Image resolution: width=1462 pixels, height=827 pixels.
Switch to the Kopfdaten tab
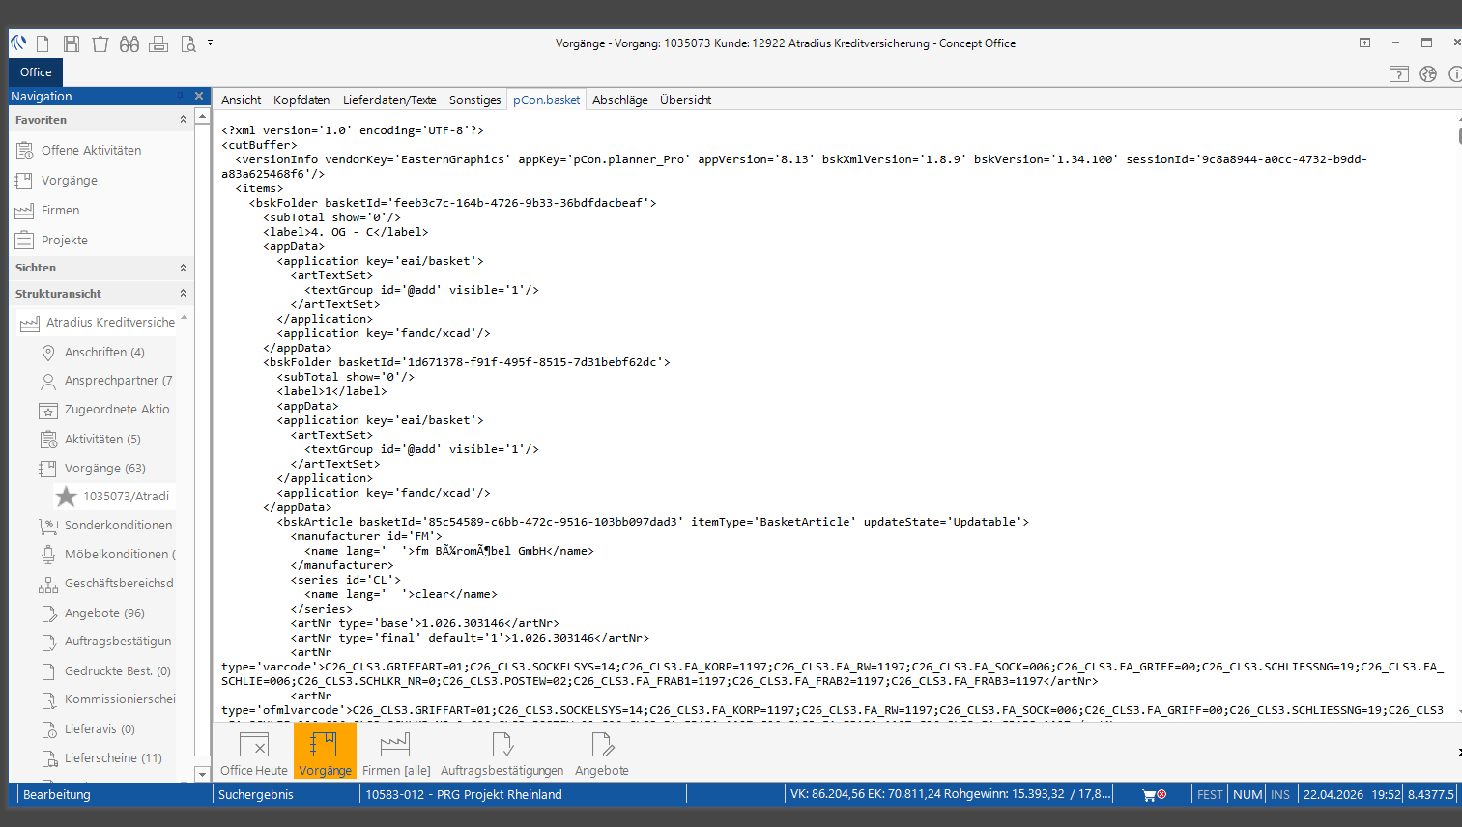[301, 100]
